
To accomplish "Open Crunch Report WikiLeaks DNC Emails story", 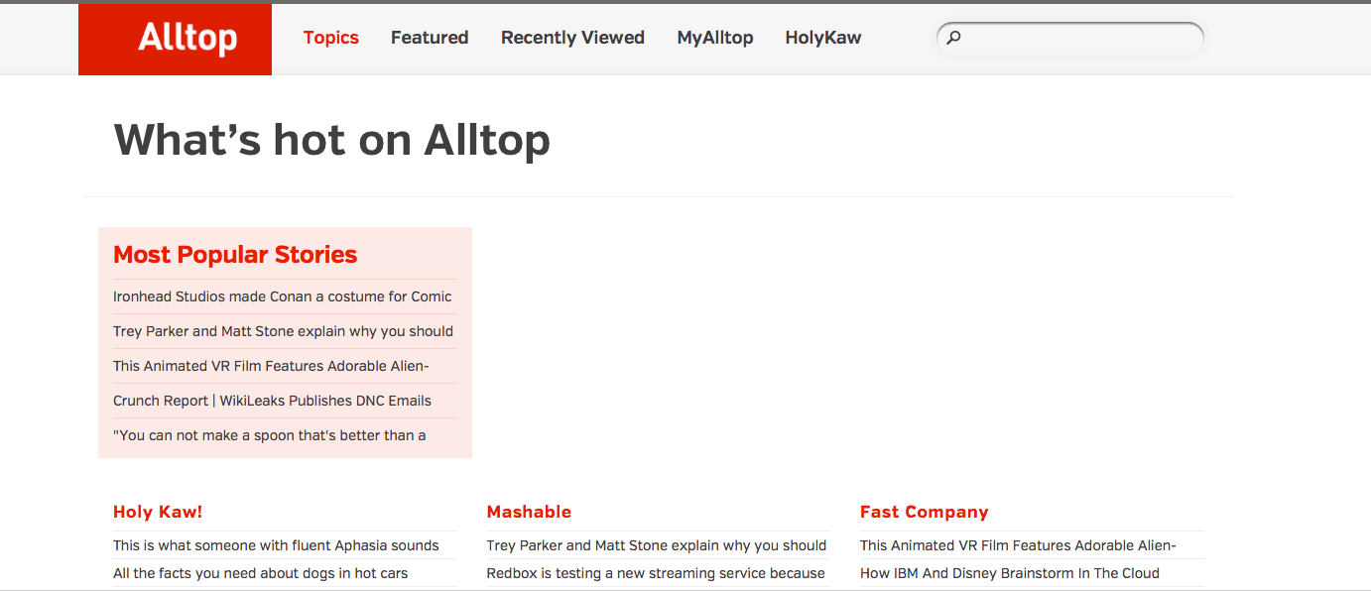I will point(272,401).
